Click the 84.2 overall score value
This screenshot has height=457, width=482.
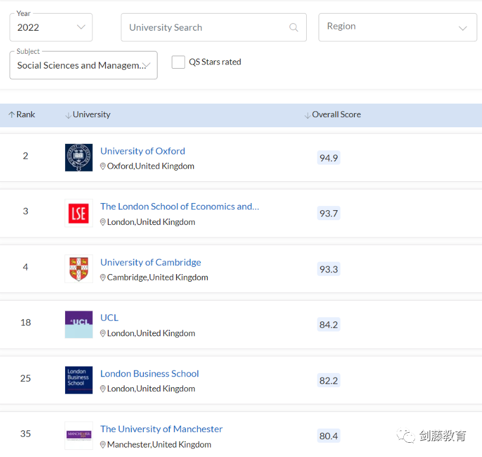(x=329, y=324)
